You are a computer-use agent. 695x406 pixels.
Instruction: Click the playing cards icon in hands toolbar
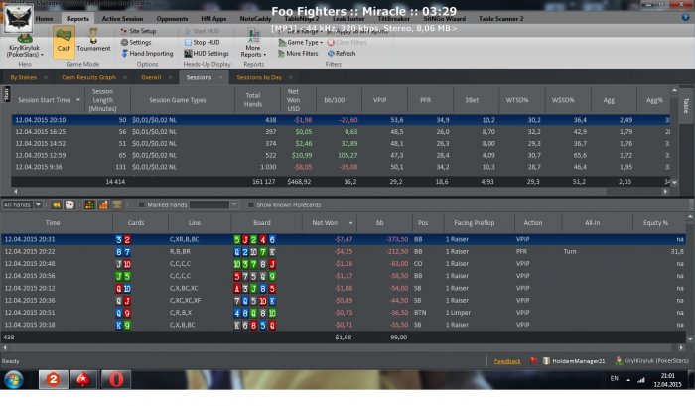pos(69,204)
